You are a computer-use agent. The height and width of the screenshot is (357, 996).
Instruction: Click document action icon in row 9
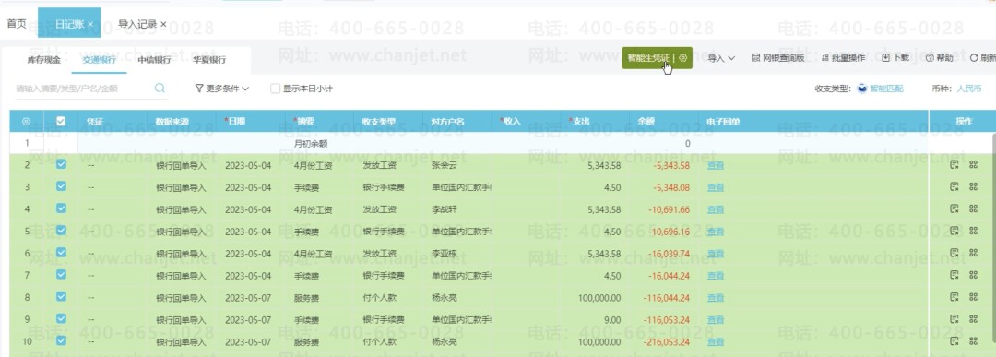pos(954,319)
